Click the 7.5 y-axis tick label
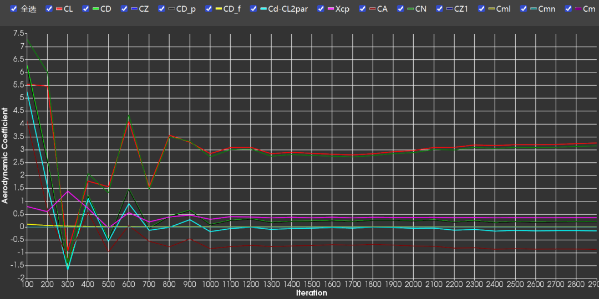The height and width of the screenshot is (299, 599). 18,34
